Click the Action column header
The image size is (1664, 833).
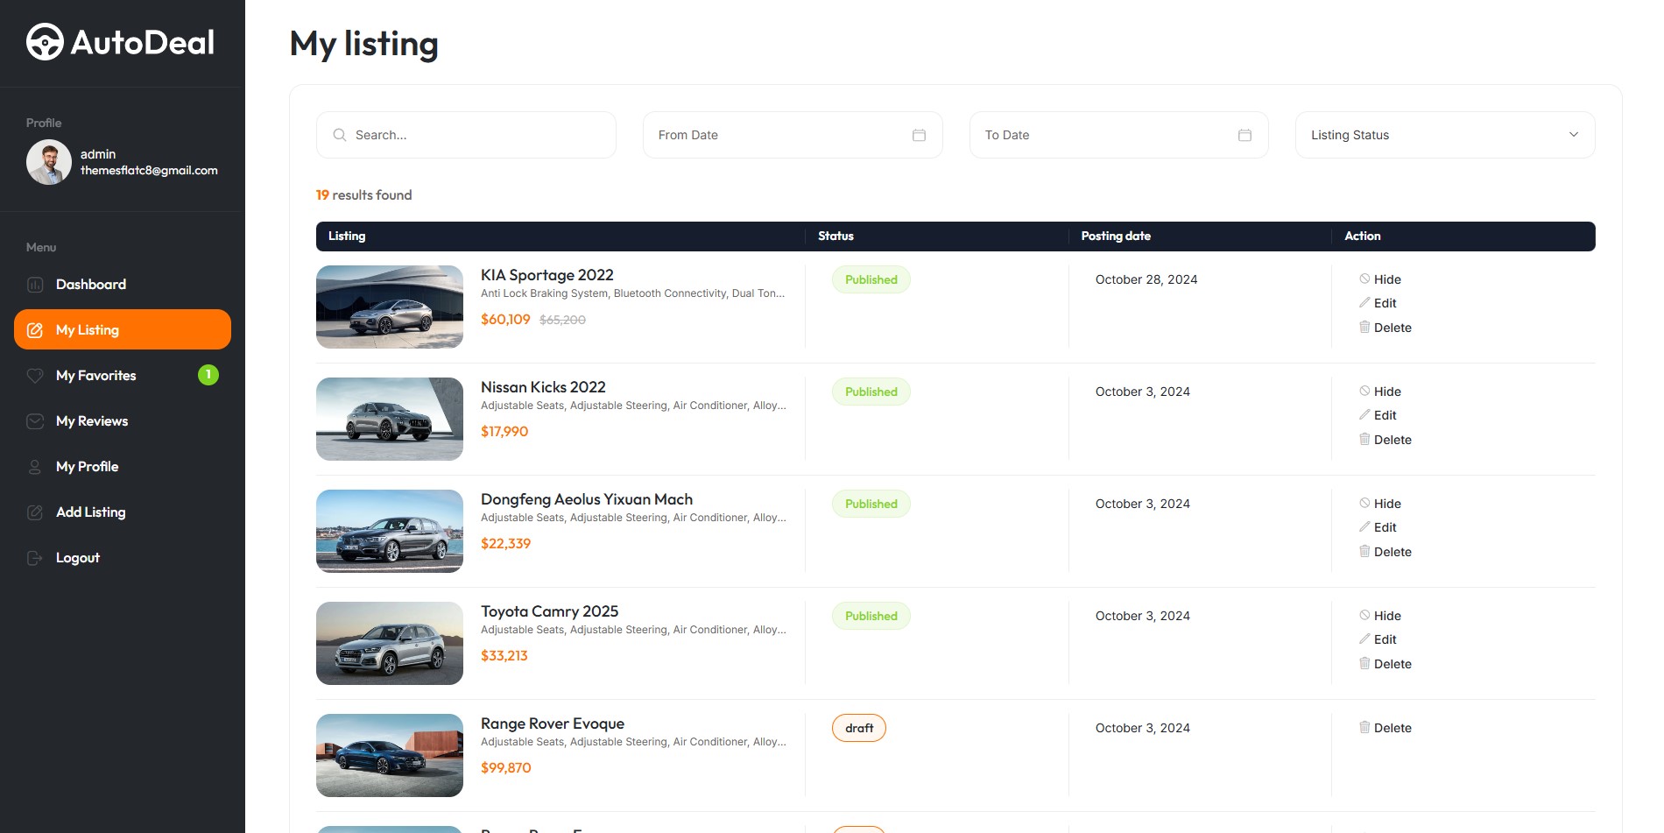point(1363,236)
